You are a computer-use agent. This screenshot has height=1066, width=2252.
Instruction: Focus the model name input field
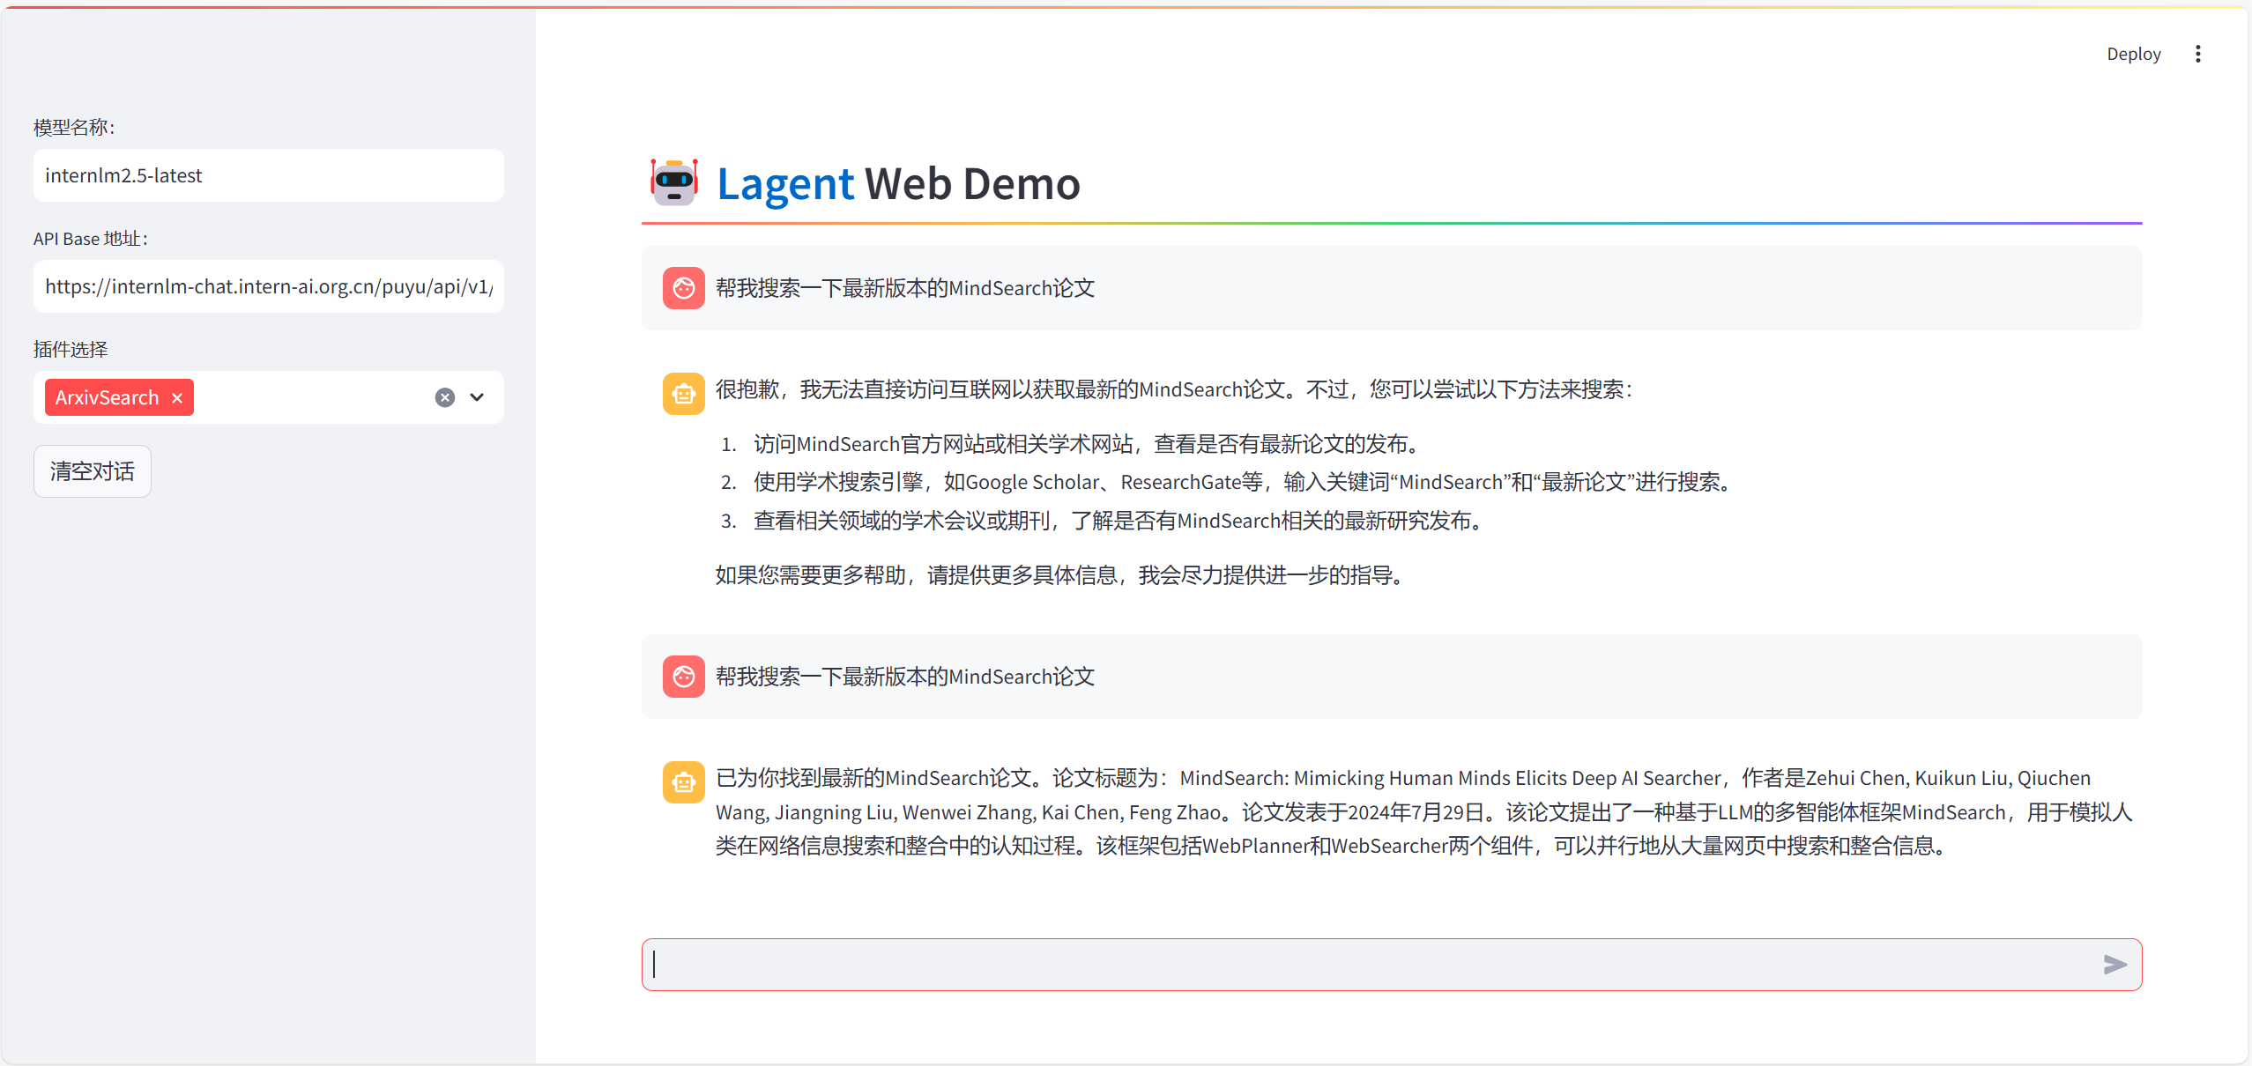pyautogui.click(x=268, y=175)
